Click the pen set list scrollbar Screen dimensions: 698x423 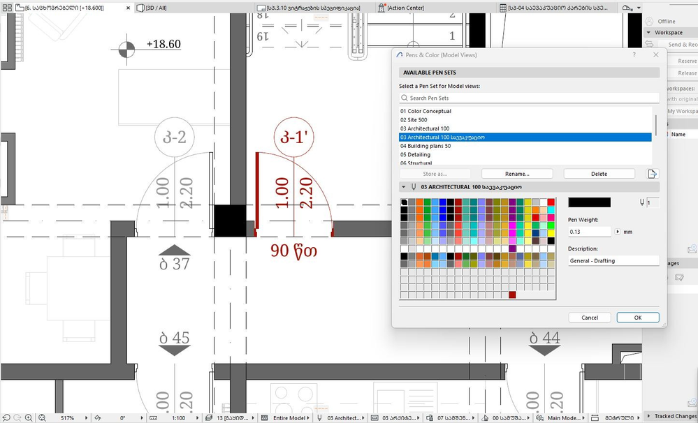pos(656,124)
